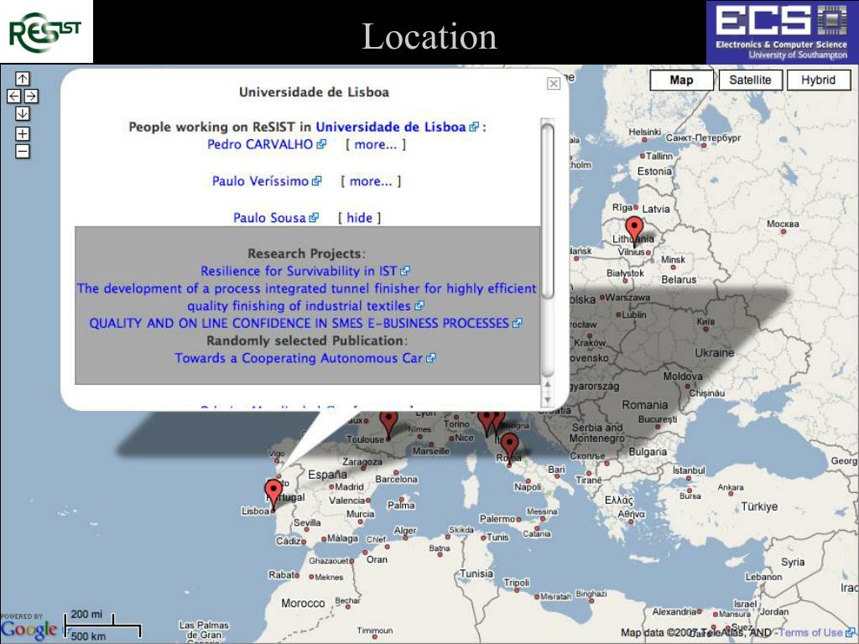This screenshot has height=644, width=859.
Task: Click the Palermo city label
Action: [x=497, y=518]
